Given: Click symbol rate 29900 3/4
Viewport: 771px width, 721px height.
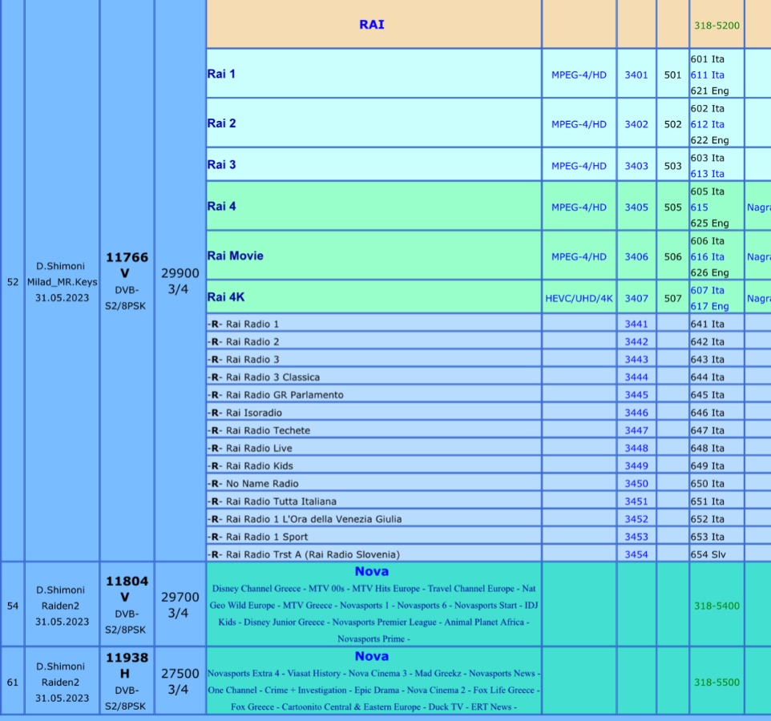Looking at the screenshot, I should (x=180, y=281).
